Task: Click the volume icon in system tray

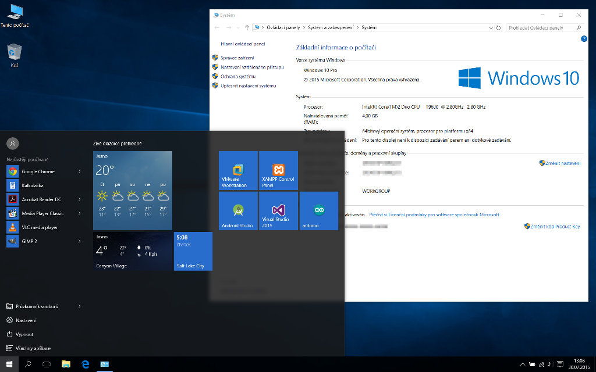Action: click(x=551, y=364)
